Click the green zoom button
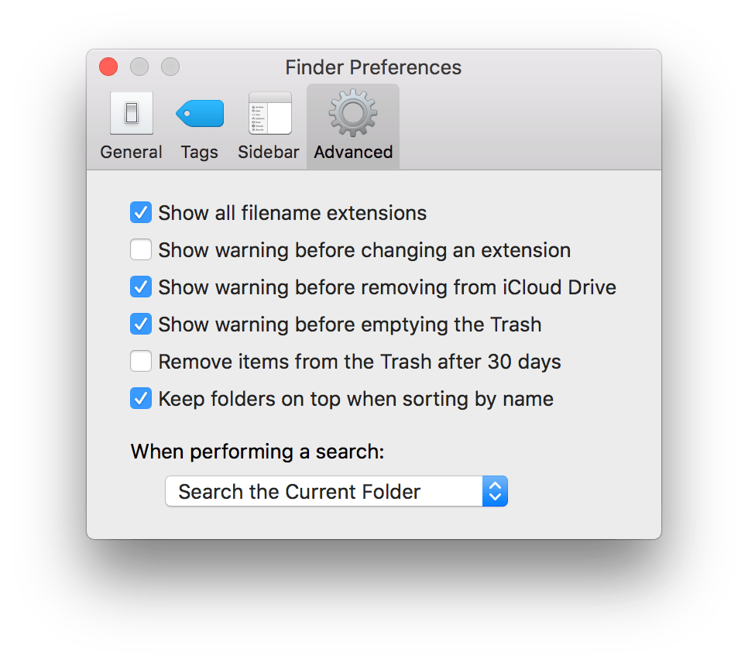The image size is (748, 663). pyautogui.click(x=170, y=67)
